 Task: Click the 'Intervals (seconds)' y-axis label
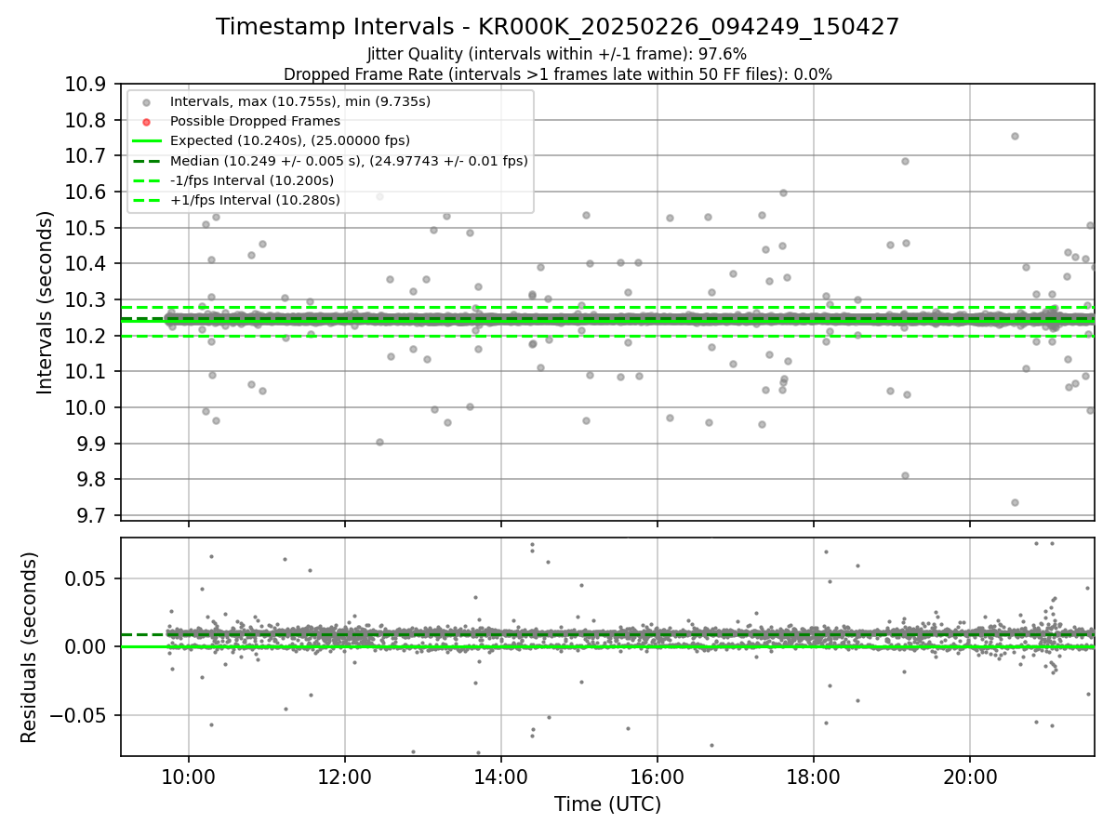[x=46, y=302]
